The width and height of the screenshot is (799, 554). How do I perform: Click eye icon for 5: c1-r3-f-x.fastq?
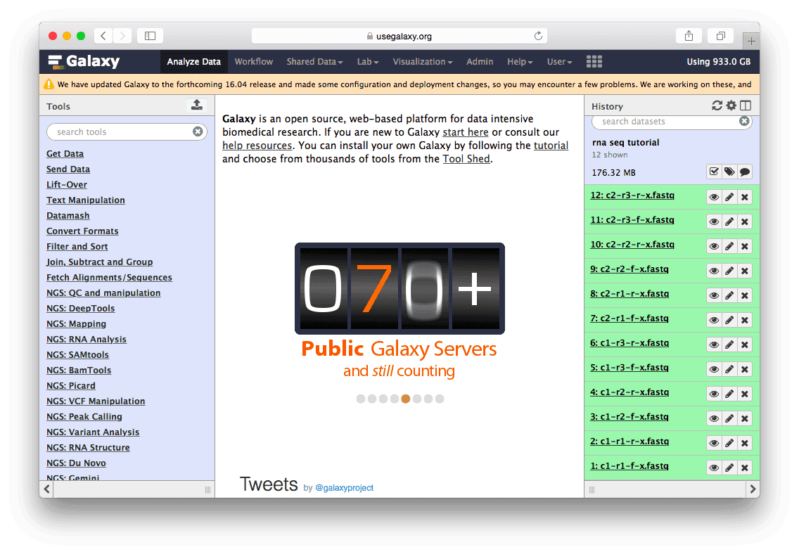click(714, 369)
